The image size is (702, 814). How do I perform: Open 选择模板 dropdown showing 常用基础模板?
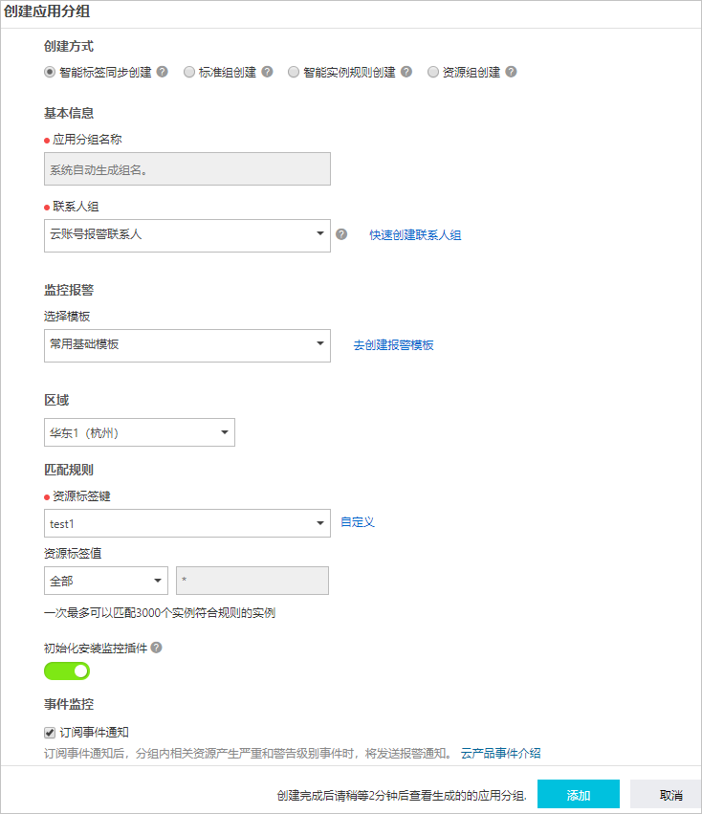187,345
